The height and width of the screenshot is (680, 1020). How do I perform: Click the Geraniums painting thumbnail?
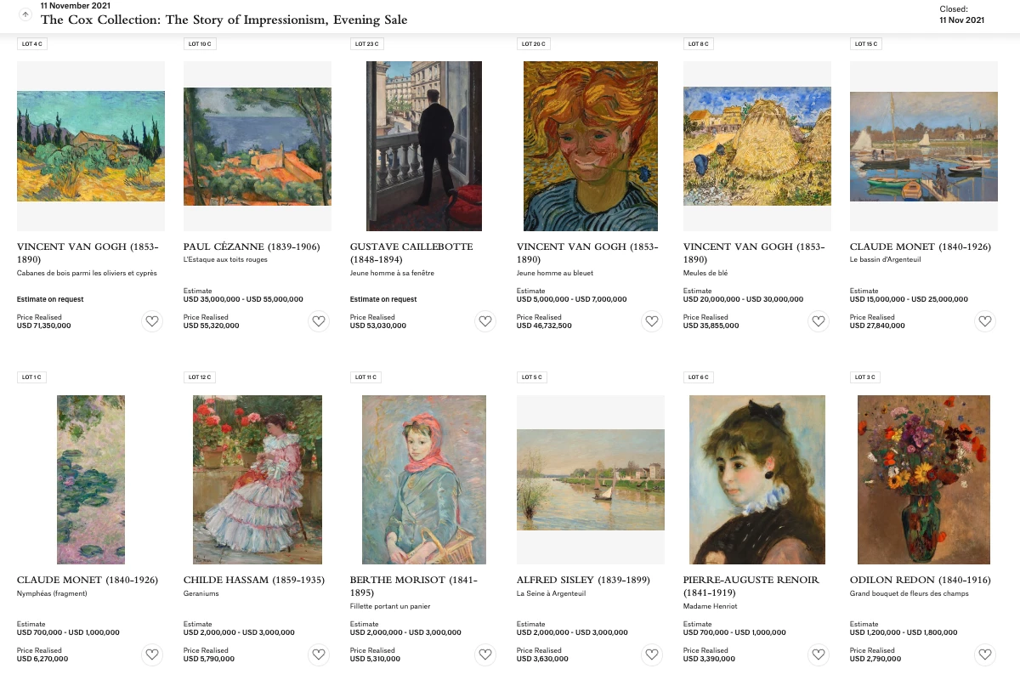click(258, 479)
